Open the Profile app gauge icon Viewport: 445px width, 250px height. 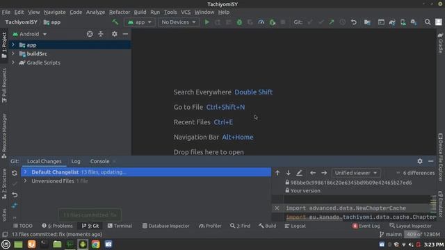261,22
